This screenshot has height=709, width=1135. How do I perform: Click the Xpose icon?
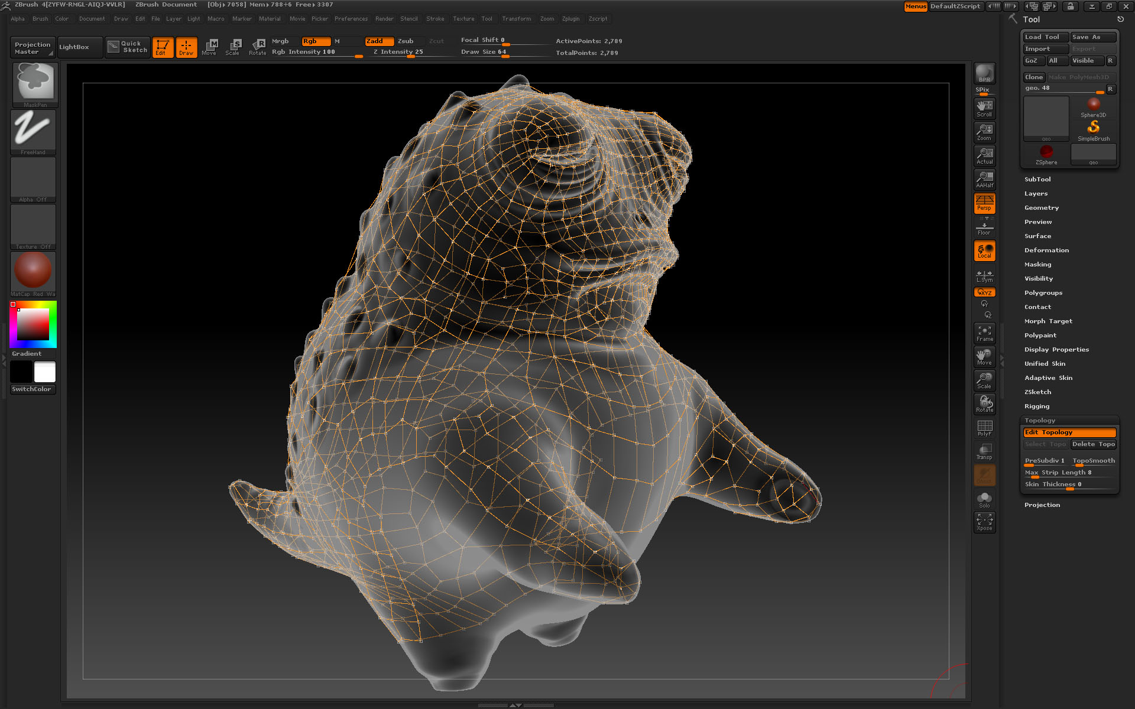[x=984, y=522]
